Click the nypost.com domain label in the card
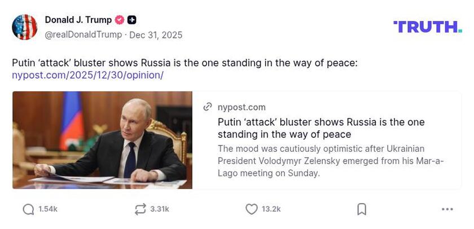This screenshot has width=474, height=229. (x=242, y=107)
